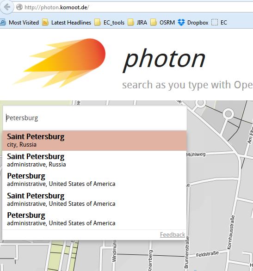This screenshot has width=253, height=271.
Task: Open the JIRA bookmark folder
Action: pyautogui.click(x=137, y=23)
